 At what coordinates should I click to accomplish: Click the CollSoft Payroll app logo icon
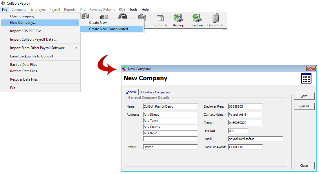click(3, 3)
